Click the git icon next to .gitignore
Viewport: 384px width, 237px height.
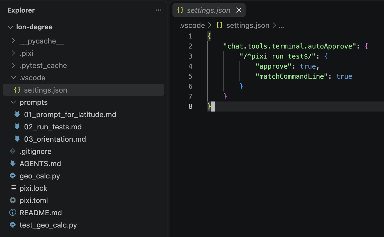tap(13, 151)
